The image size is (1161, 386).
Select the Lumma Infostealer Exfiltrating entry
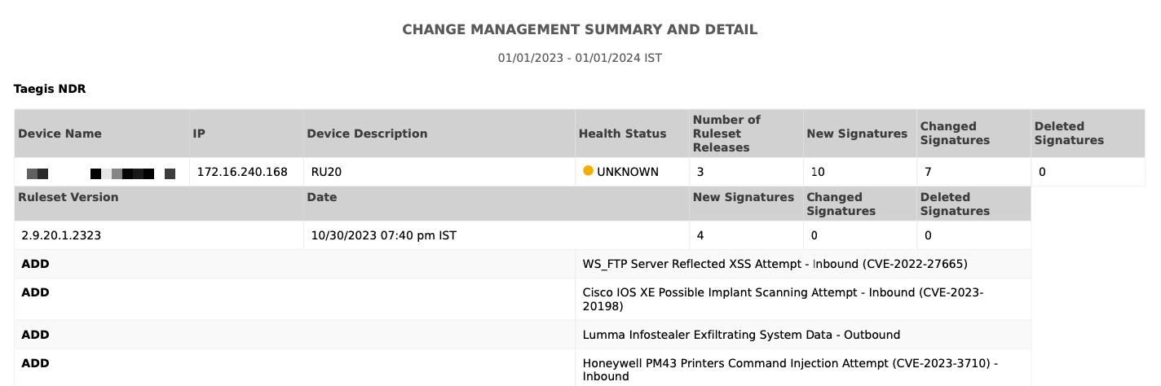coord(741,335)
